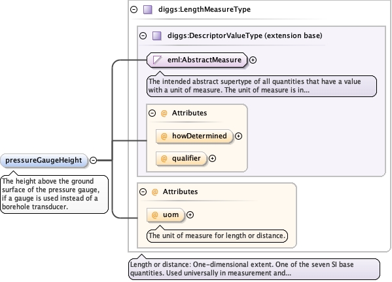Collapse the Attributes group containing uom

tap(143, 192)
